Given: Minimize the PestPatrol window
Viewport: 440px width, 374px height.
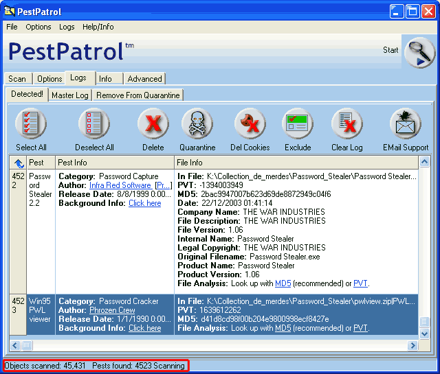Looking at the screenshot, I should [396, 12].
